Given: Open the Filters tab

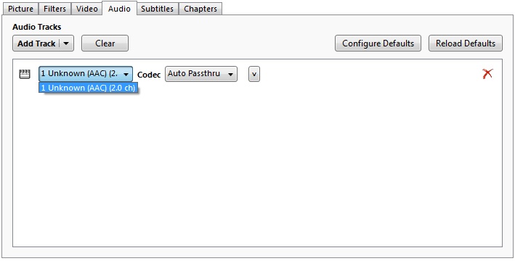Looking at the screenshot, I should (55, 9).
